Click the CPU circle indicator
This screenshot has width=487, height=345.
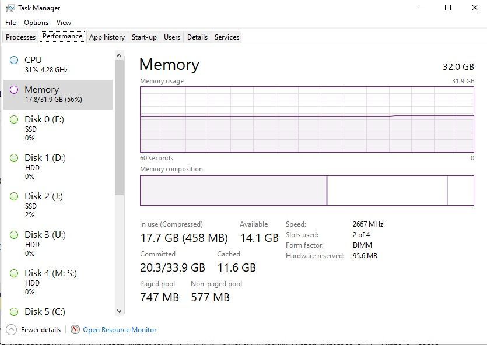(14, 60)
